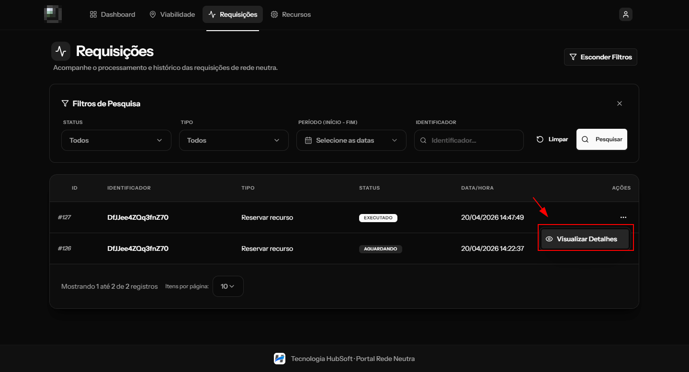The width and height of the screenshot is (689, 372).
Task: Click the Mostrando 1 até 2 de 2 registros text
Action: point(110,286)
